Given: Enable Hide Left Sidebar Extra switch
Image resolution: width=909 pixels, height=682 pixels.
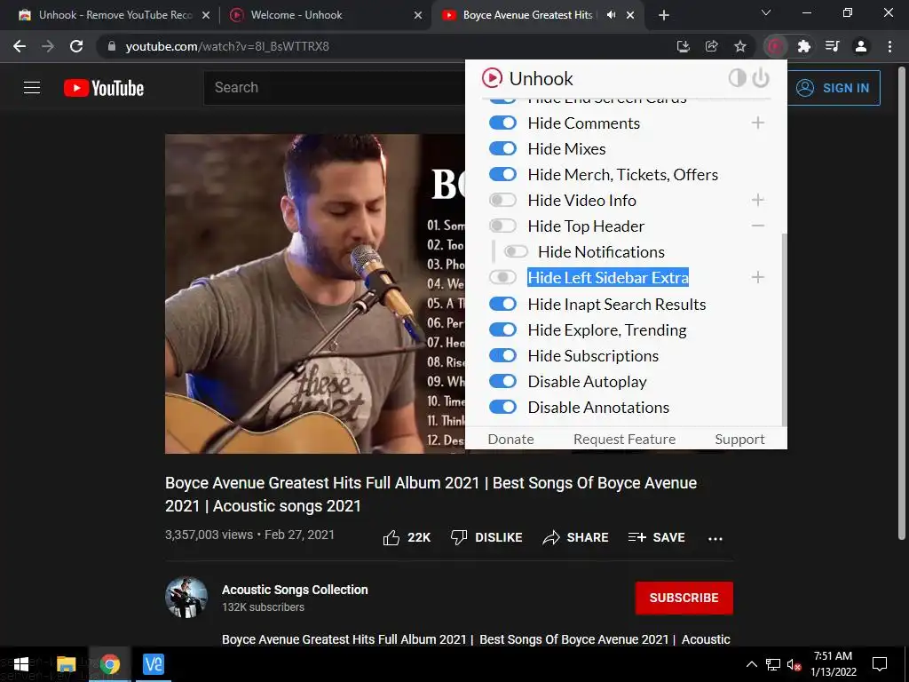Looking at the screenshot, I should click(x=502, y=277).
